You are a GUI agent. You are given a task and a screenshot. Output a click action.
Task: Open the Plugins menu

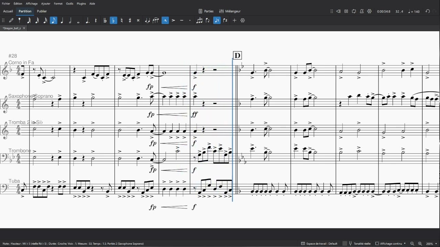tap(81, 4)
